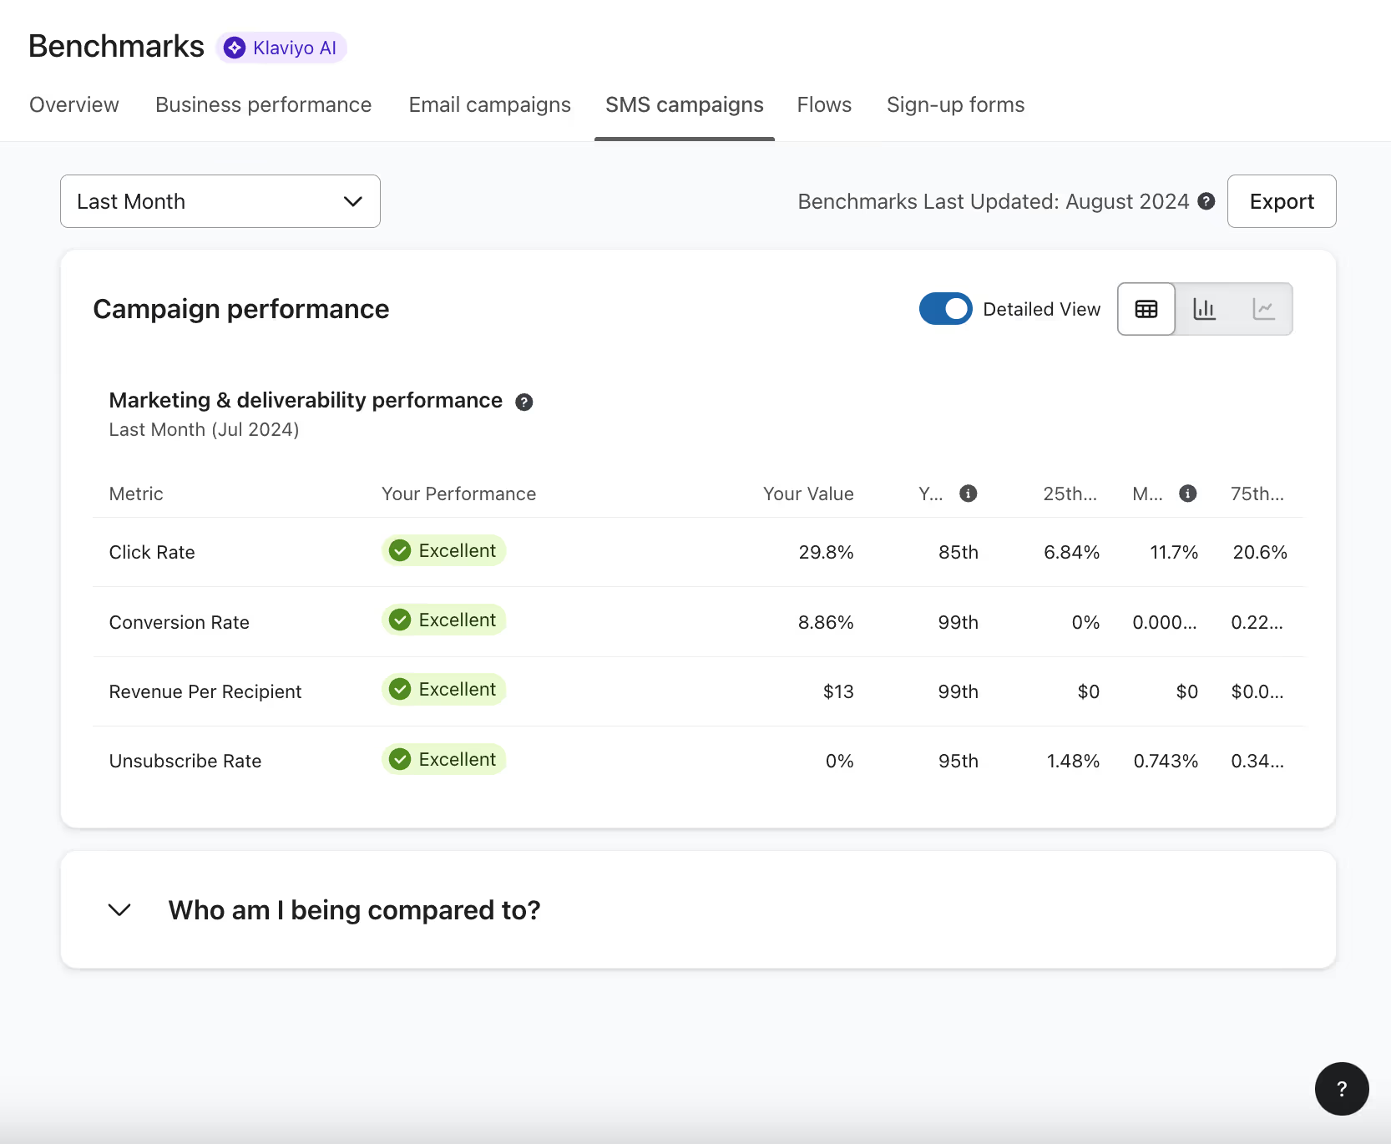Click green check icon in Unsubscribe Rate row
This screenshot has height=1144, width=1391.
point(400,759)
